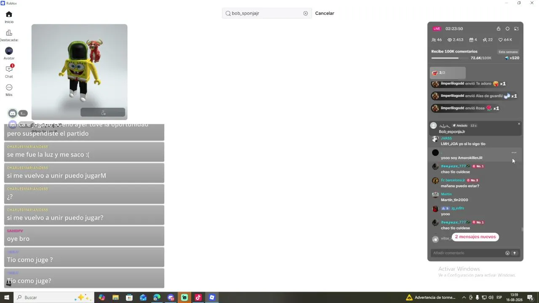Viewport: 539px width, 303px height.
Task: Click live chat scrollbar thumb
Action: [x=523, y=229]
